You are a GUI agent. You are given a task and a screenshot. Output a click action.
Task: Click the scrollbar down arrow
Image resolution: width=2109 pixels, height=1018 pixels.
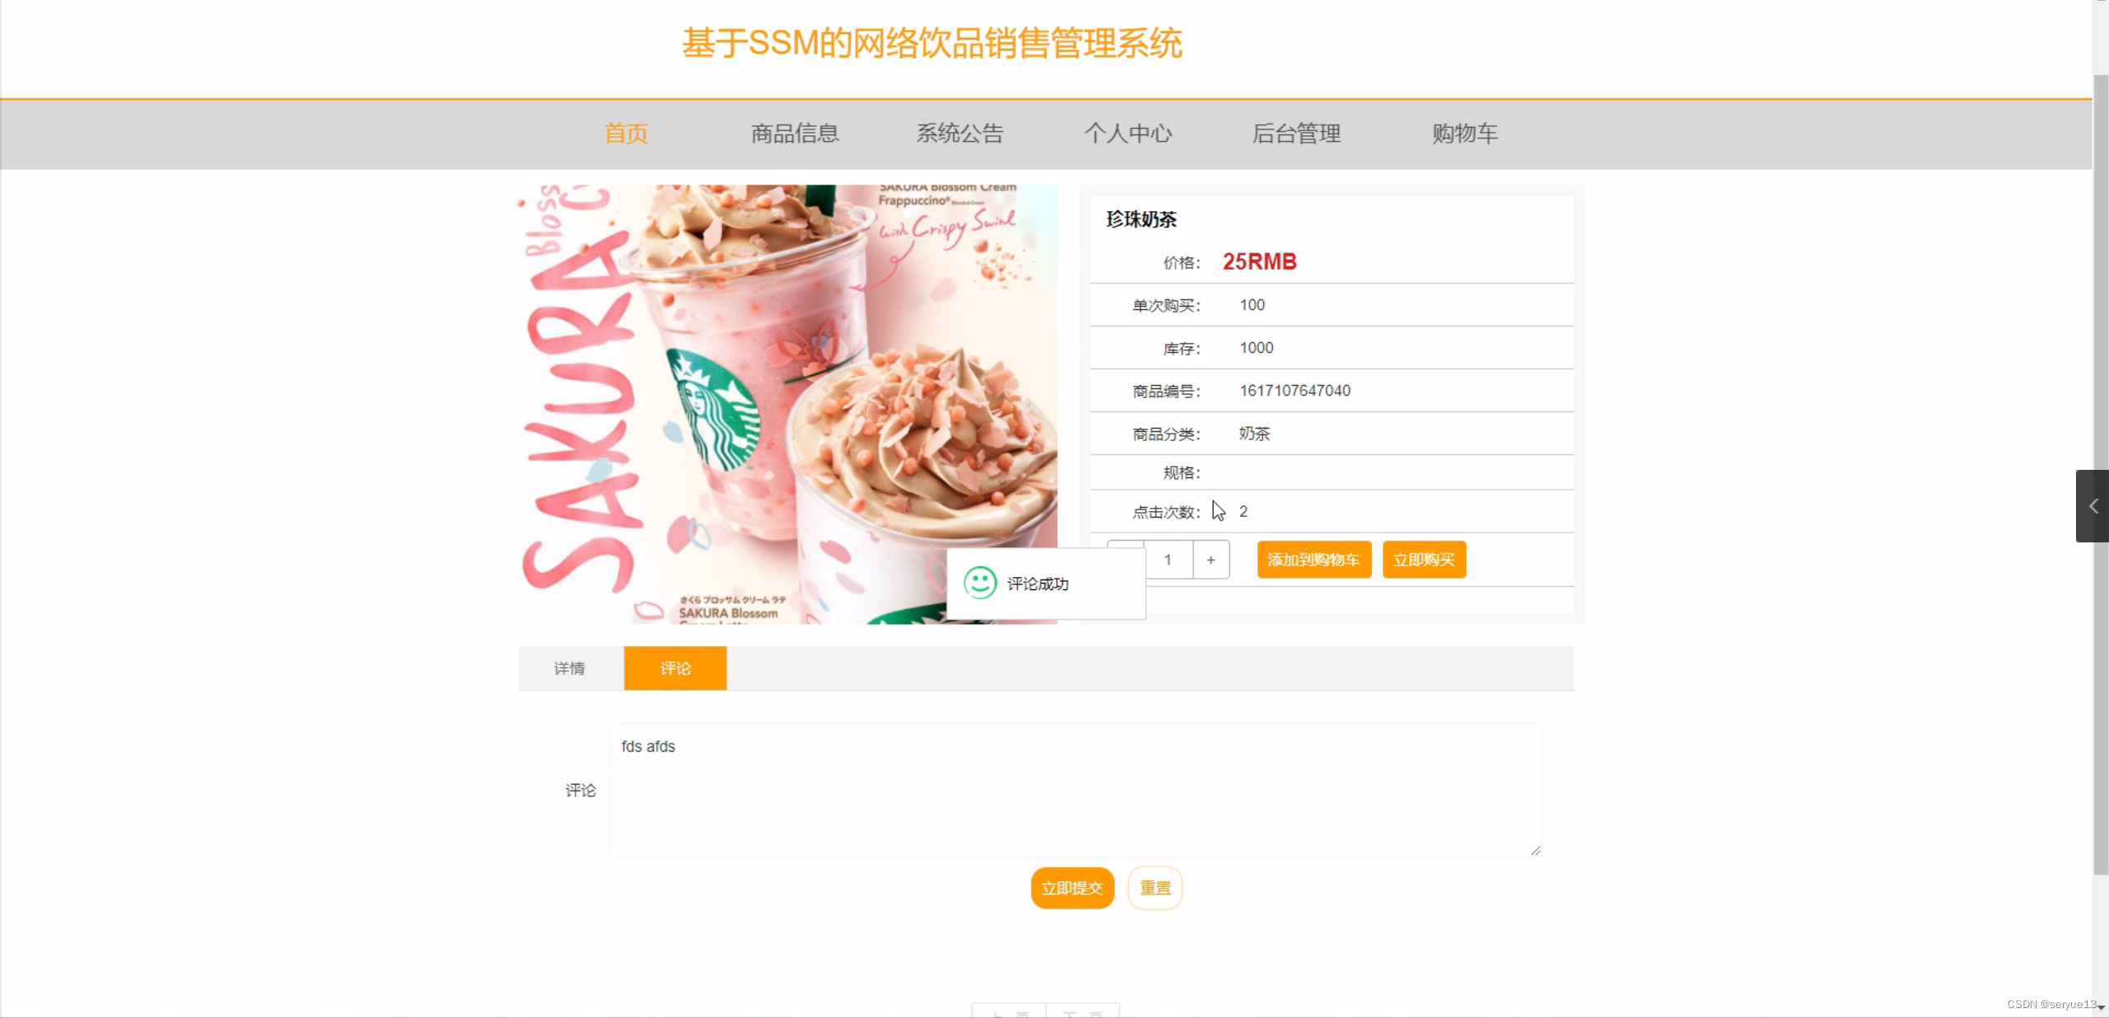pos(2101,1008)
